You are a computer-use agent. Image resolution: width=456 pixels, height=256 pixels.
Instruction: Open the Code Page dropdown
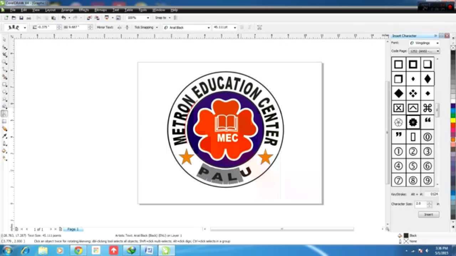click(x=438, y=51)
